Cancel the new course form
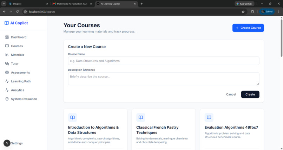283x150 pixels. pos(231,94)
